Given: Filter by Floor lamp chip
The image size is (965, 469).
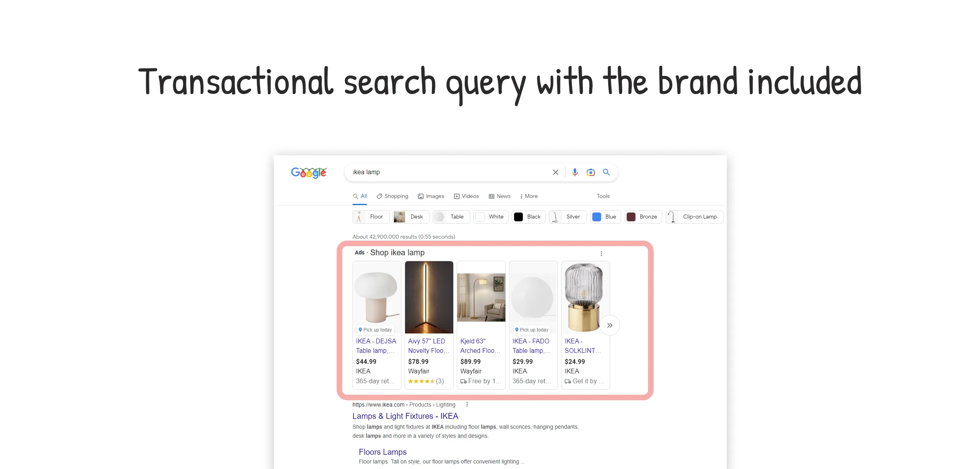Looking at the screenshot, I should tap(371, 217).
